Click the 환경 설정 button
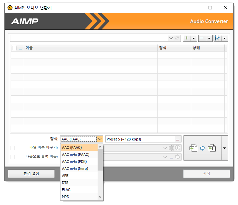Viewport: 238px width, 205px height. 31,174
